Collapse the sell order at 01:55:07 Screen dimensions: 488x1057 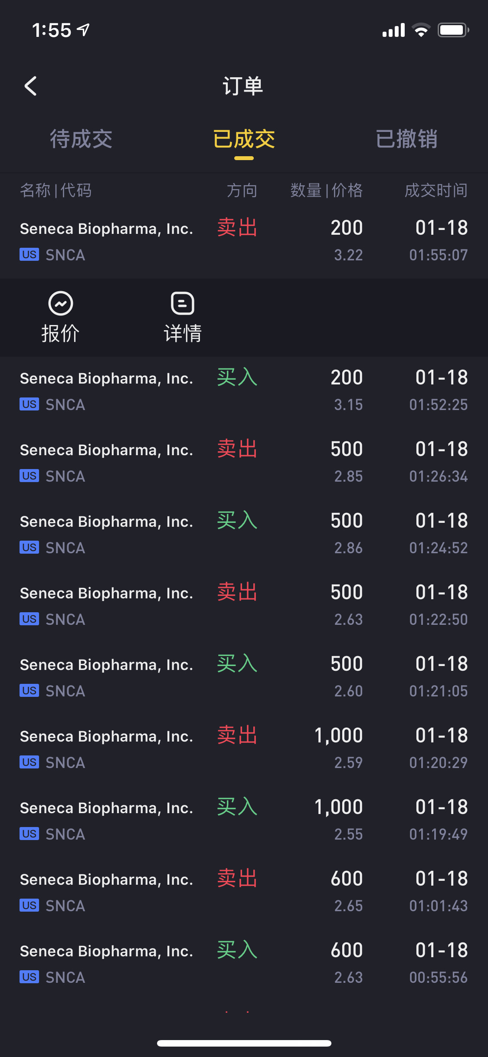(244, 241)
